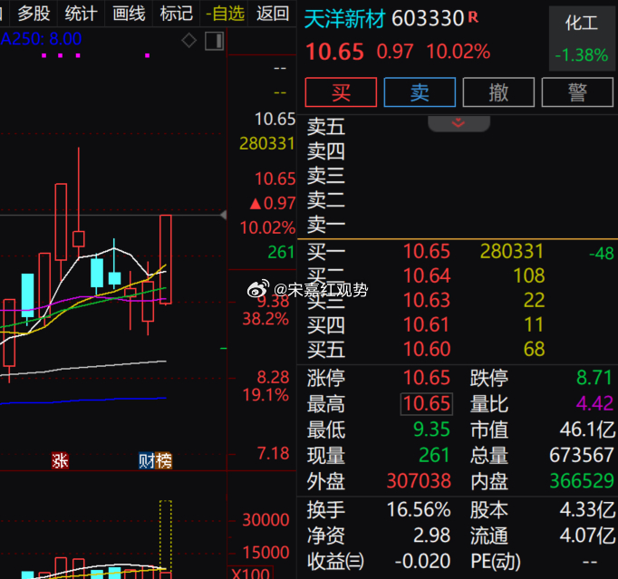Click the red 买 buy button

click(x=341, y=92)
